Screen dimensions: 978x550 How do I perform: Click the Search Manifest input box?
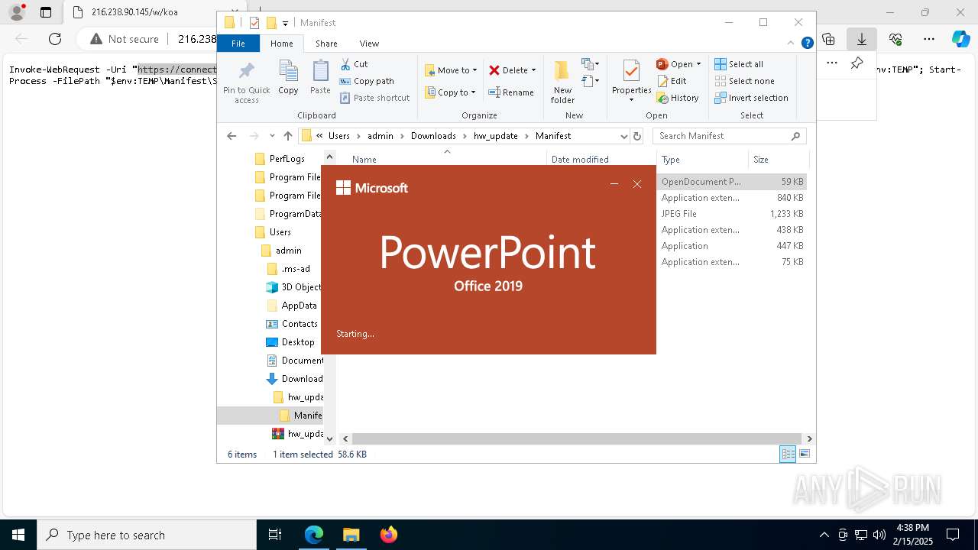(722, 136)
